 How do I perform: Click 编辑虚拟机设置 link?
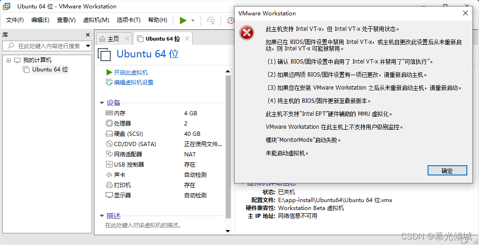(x=134, y=83)
